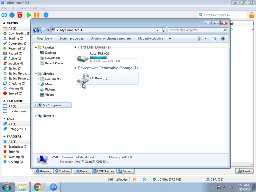Click the muted volume tray icon
The image size is (256, 192).
click(x=231, y=187)
